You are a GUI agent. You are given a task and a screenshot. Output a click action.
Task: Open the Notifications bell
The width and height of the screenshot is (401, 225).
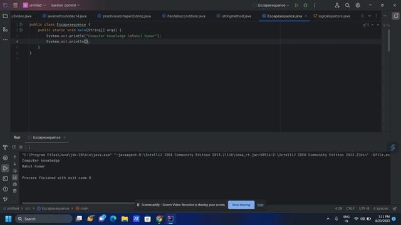click(x=395, y=16)
